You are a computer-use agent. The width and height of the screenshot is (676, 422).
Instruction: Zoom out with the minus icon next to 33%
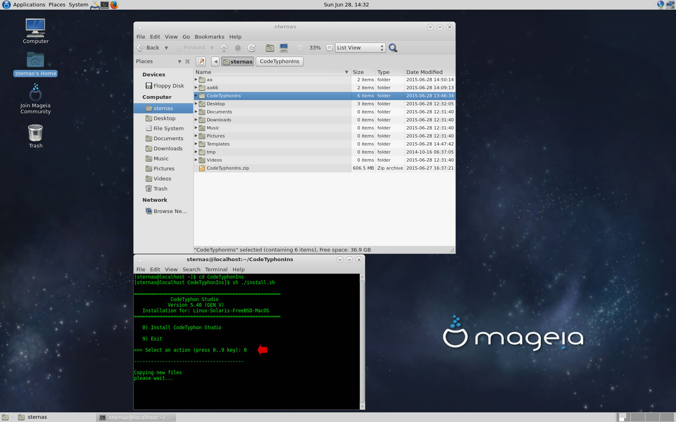tap(300, 48)
